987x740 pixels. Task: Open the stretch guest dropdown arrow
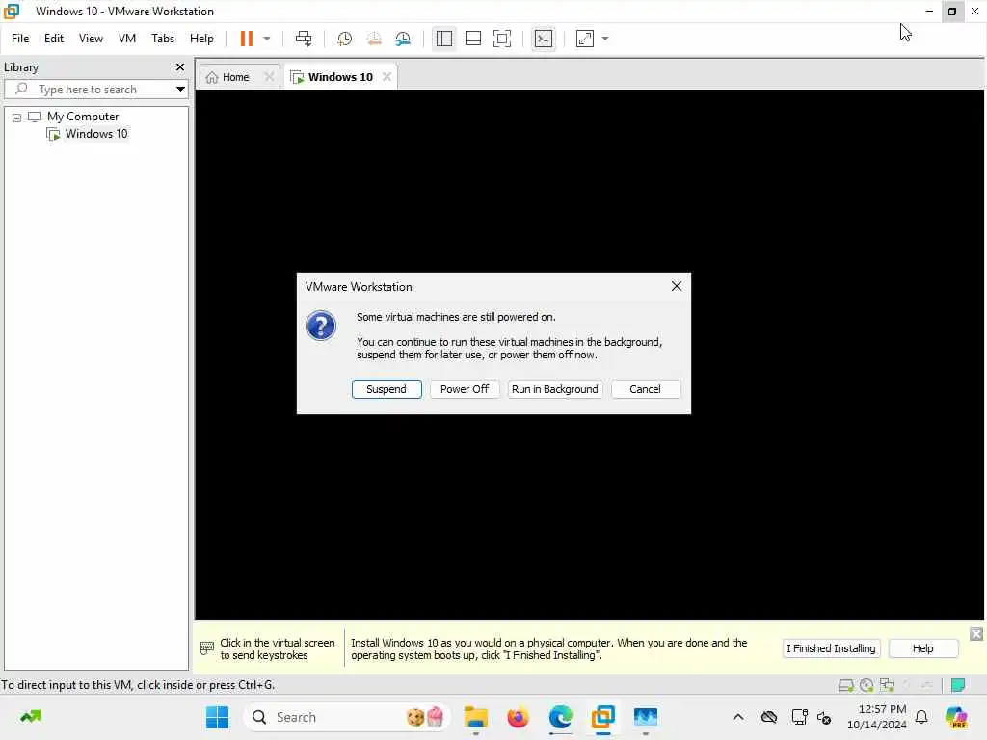tap(605, 39)
